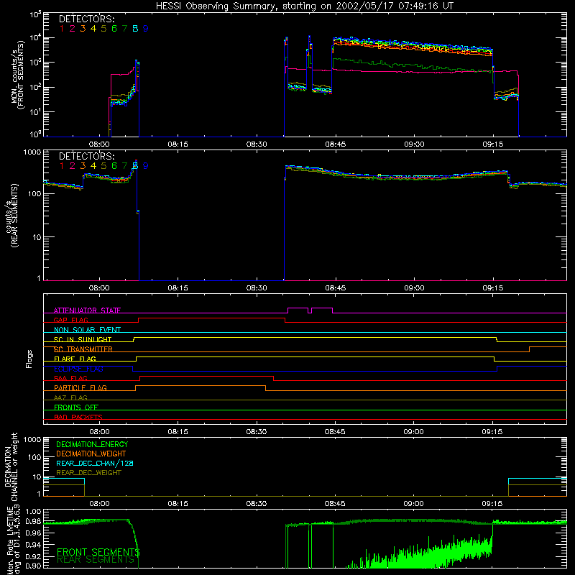Click the 08:45 tick under the front segments plot

point(335,144)
